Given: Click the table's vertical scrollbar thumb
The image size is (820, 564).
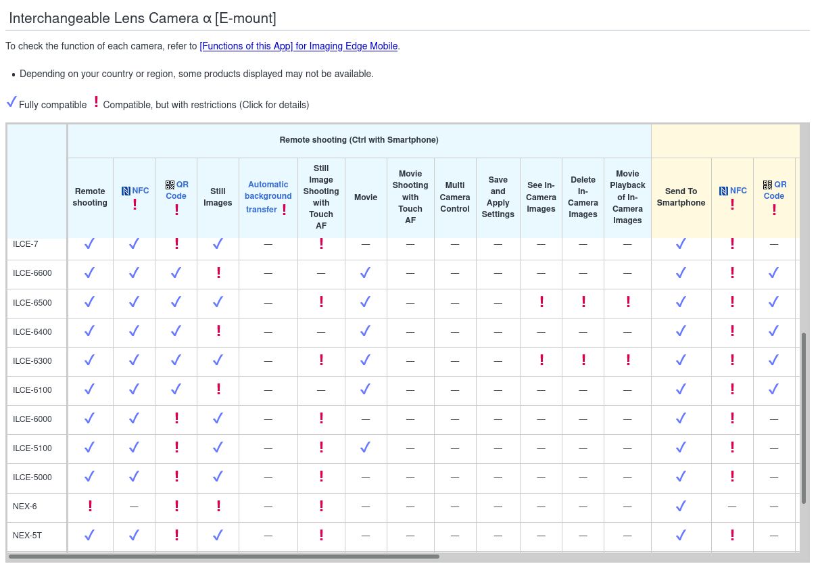Looking at the screenshot, I should coord(804,417).
